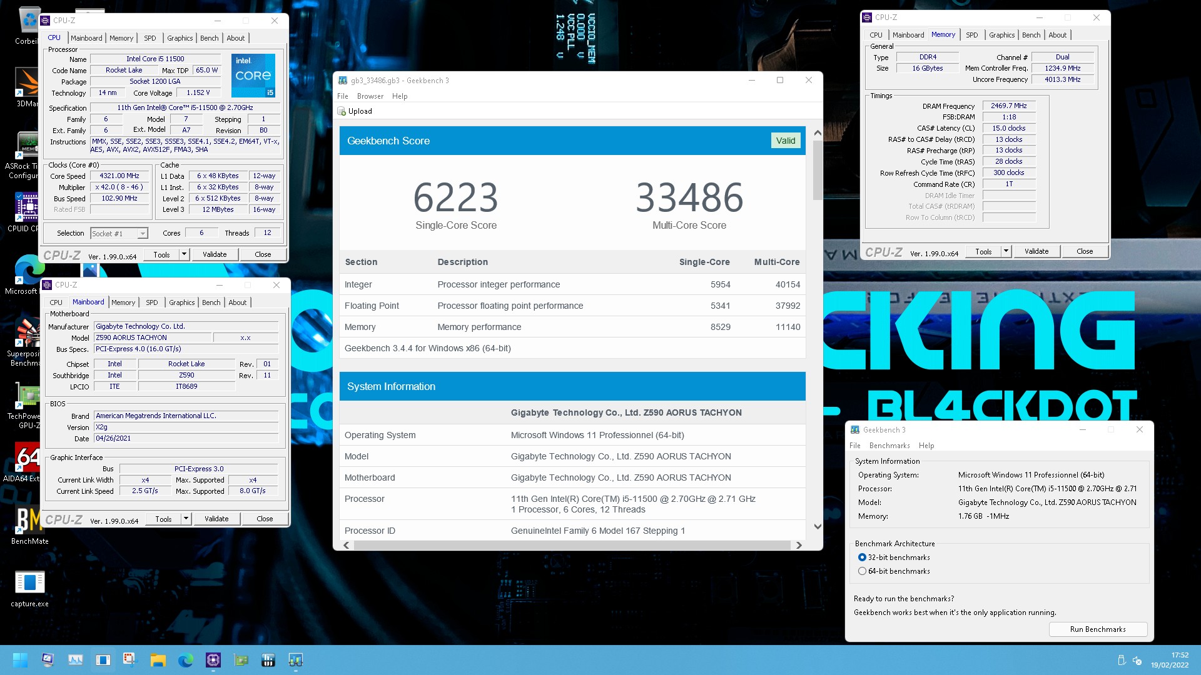This screenshot has height=675, width=1201.
Task: Click the DRAM Frequency 2469.7 MHz field
Action: point(1009,106)
